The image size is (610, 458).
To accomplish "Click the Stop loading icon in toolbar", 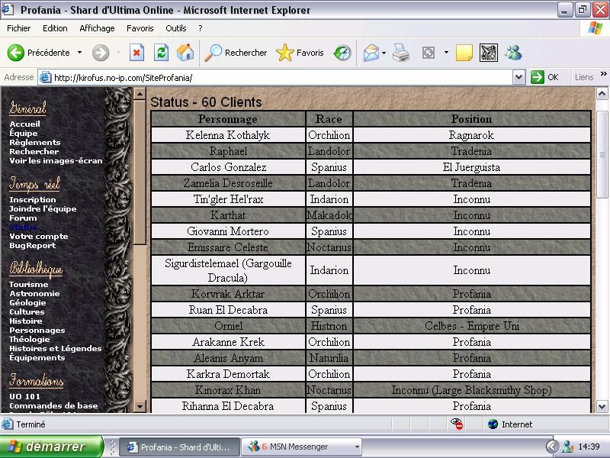I will coord(136,53).
